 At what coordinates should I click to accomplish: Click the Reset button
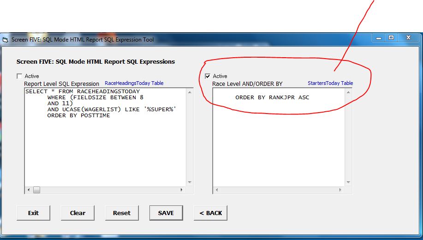122,213
